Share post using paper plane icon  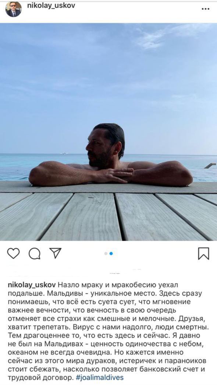click(x=55, y=253)
